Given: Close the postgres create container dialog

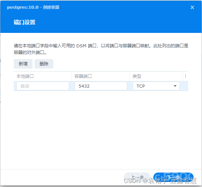Looking at the screenshot, I should coord(192,7).
